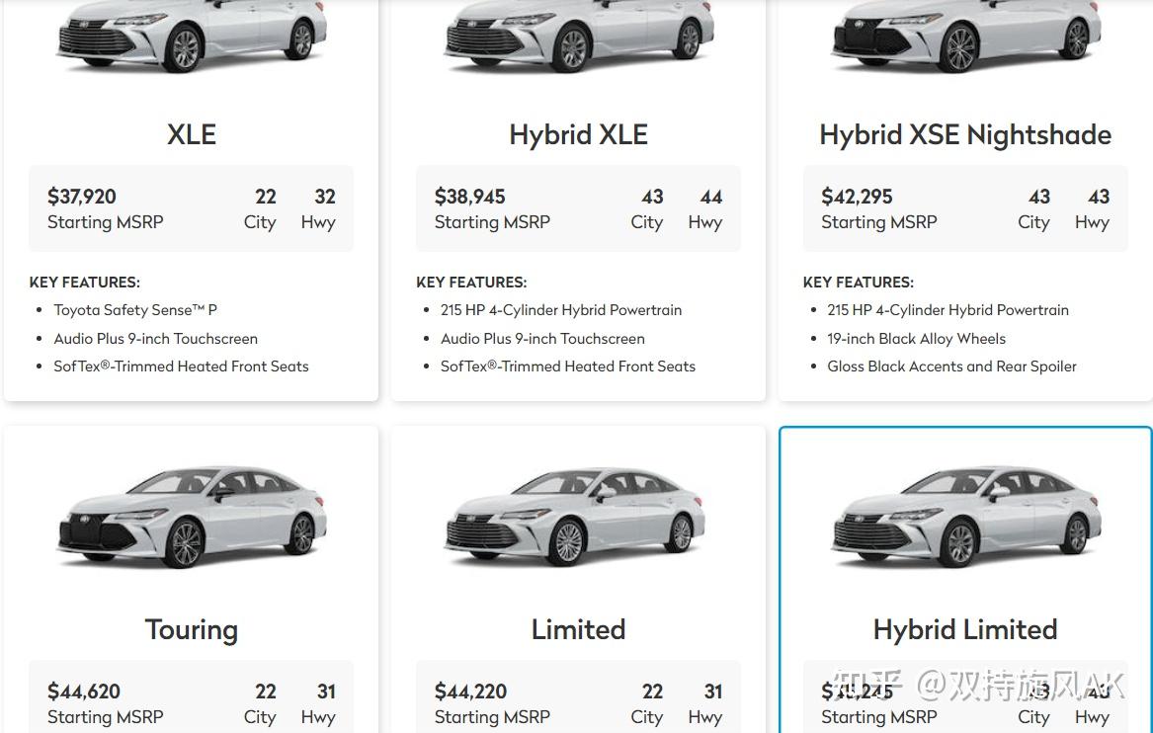1153x733 pixels.
Task: Select the Hybrid Limited trim title
Action: click(965, 629)
